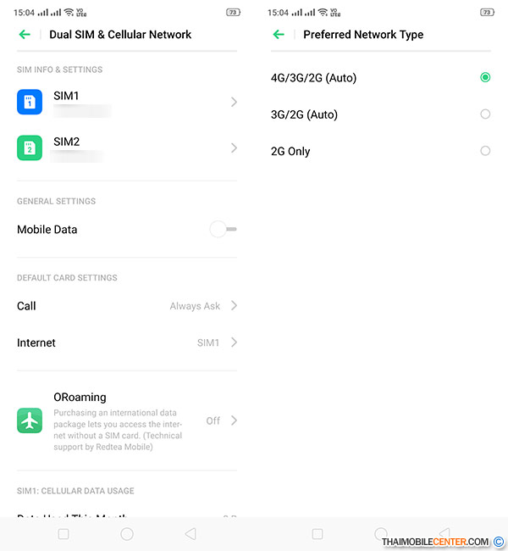The width and height of the screenshot is (508, 551).
Task: Select the 3G/2G (Auto) radio button
Action: [x=485, y=114]
